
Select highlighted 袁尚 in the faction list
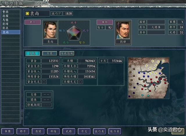coord(11,32)
